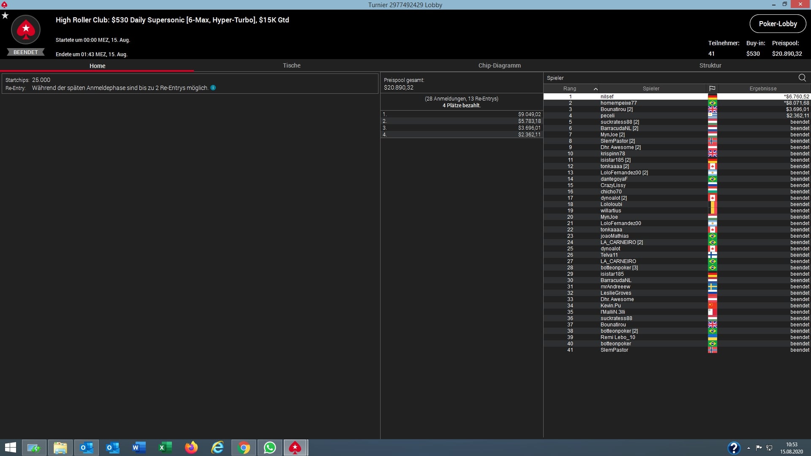
Task: Sort by Ergebnisse column header
Action: pos(763,89)
